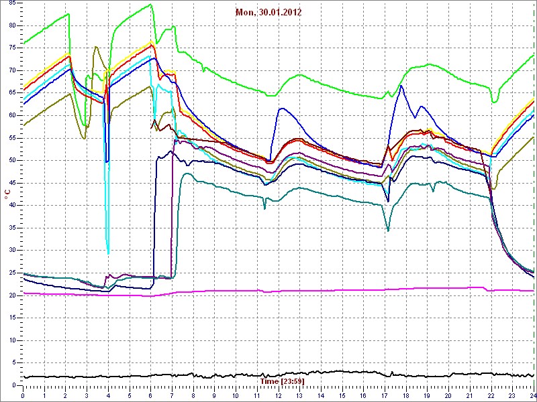Viewport: 537px width, 402px height.
Task: Click hour label 9 on the time axis
Action: pos(214,395)
